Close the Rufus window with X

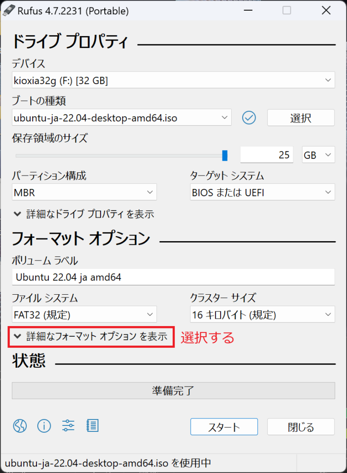coord(326,11)
